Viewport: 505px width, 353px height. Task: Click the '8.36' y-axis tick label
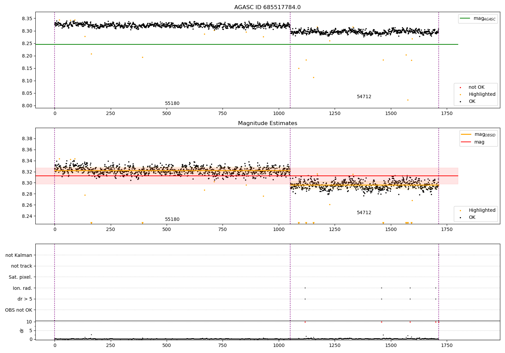tap(27, 150)
